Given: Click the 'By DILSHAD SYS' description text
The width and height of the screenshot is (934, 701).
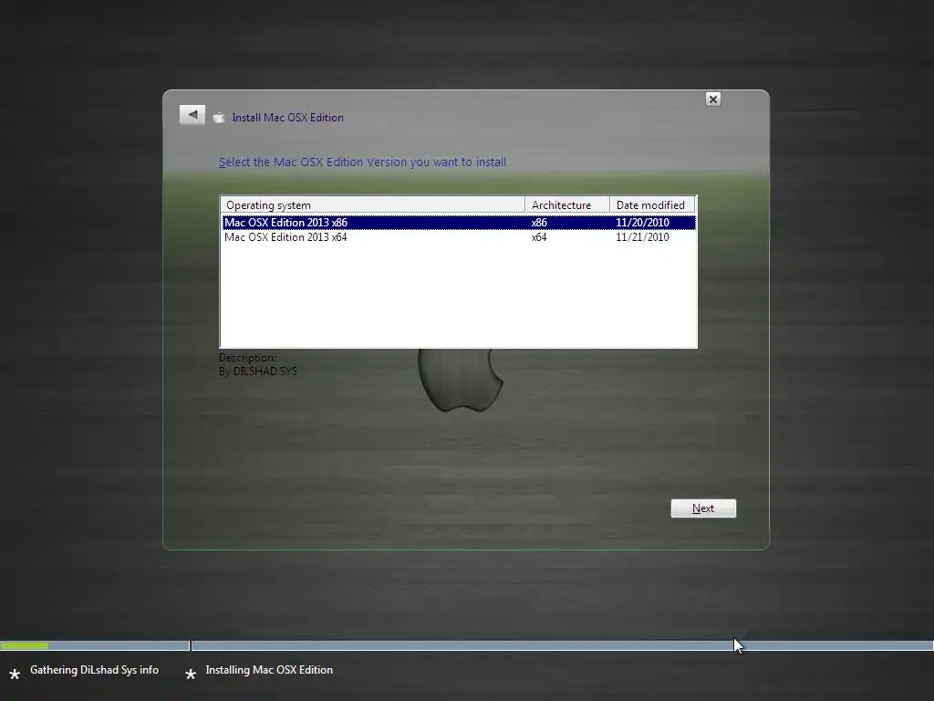Looking at the screenshot, I should [257, 371].
